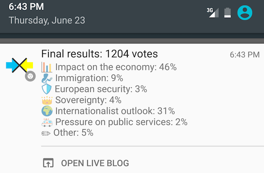Tap the pencil emoji beside Other
The height and width of the screenshot is (173, 264).
(x=46, y=133)
